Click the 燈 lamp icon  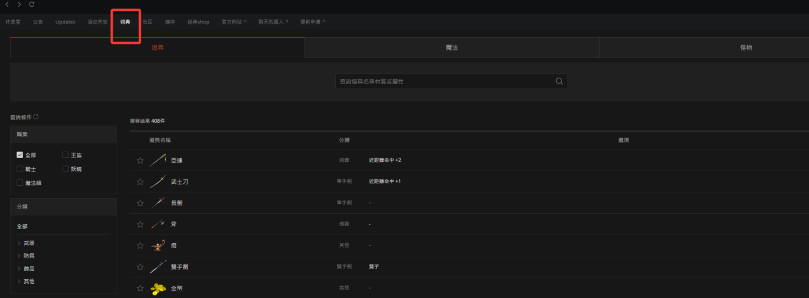click(158, 245)
